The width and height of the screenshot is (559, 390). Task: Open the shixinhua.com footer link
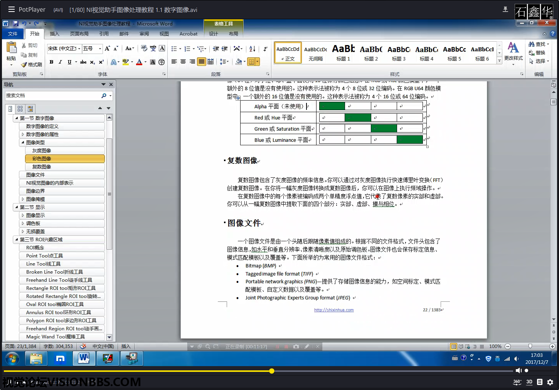point(334,310)
